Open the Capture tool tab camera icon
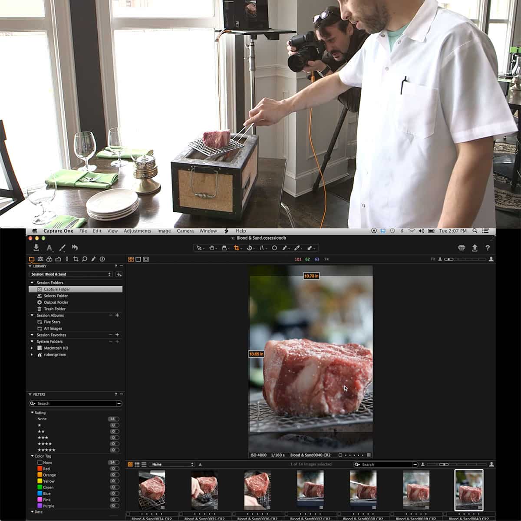This screenshot has height=521, width=521. 41,259
